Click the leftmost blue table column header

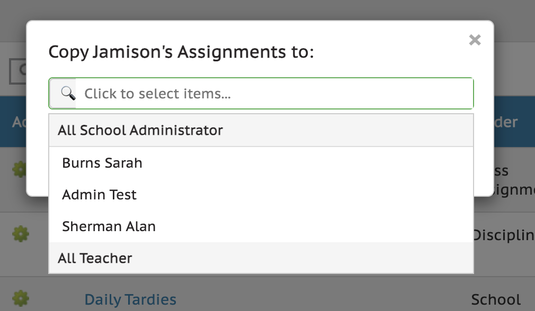19,122
